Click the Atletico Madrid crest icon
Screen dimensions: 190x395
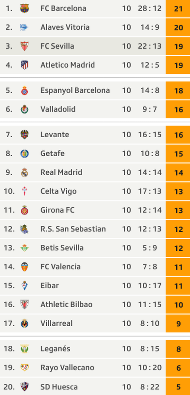[x=24, y=65]
